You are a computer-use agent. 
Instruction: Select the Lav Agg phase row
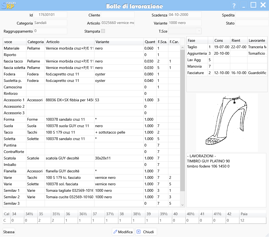click(227, 60)
